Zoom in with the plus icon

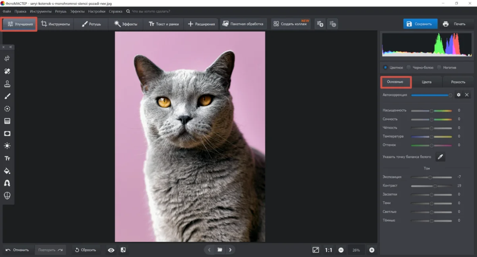click(372, 250)
